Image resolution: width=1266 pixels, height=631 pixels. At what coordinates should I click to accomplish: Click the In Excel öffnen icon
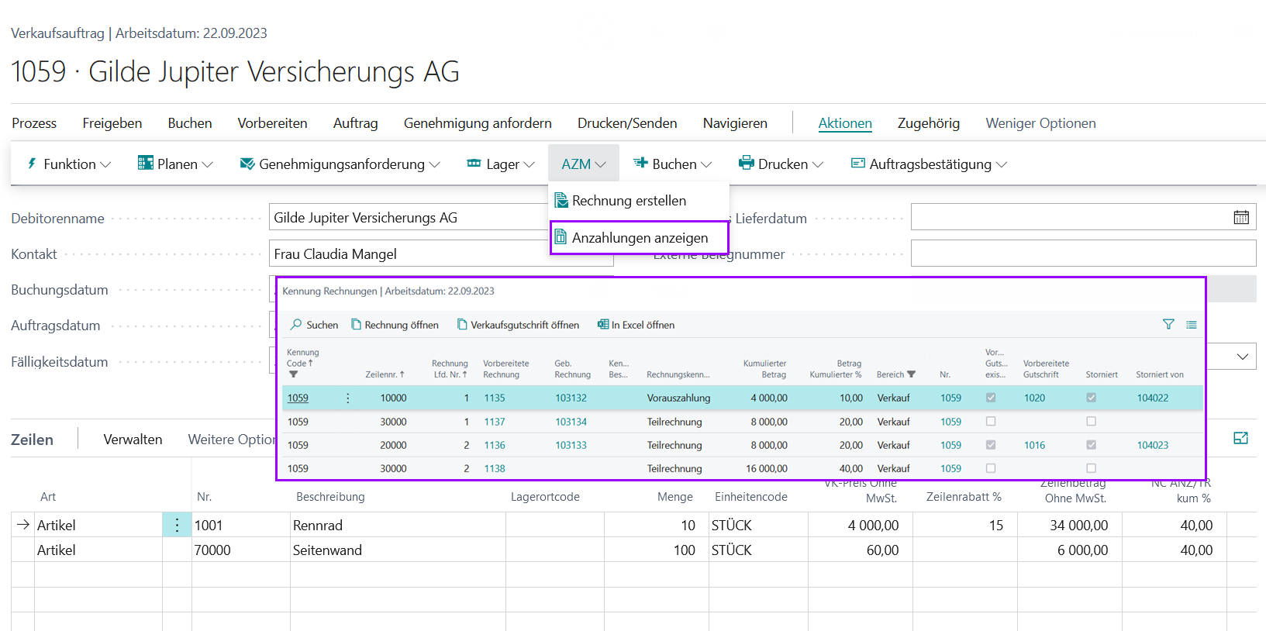[603, 325]
